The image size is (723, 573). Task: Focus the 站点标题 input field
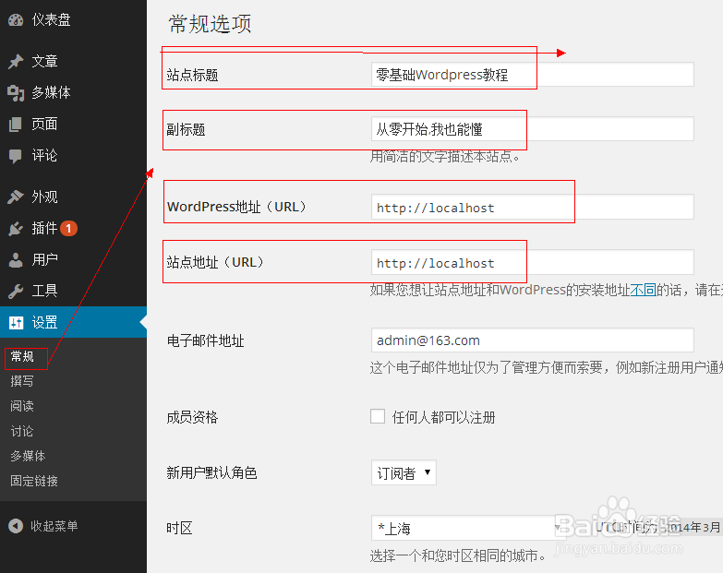[533, 74]
